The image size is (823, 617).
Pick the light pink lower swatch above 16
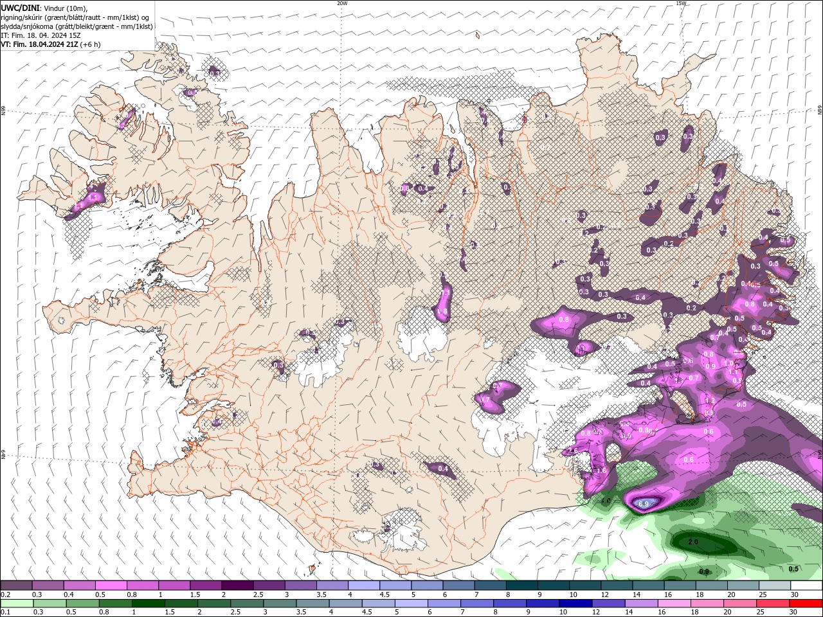674,604
